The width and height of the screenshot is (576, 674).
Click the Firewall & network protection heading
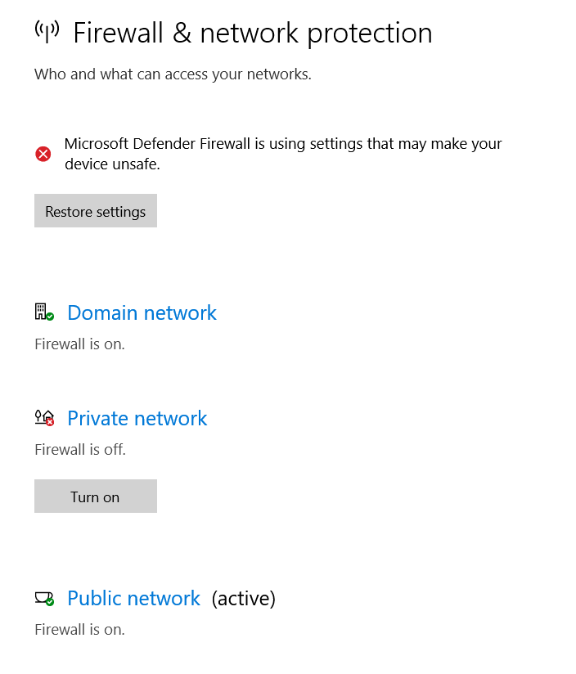(x=252, y=33)
